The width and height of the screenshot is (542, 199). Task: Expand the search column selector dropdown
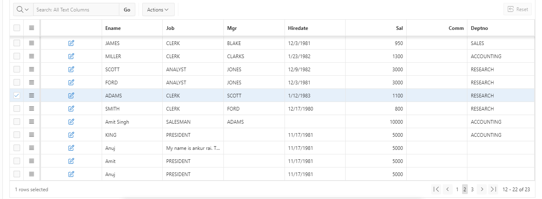pyautogui.click(x=23, y=9)
